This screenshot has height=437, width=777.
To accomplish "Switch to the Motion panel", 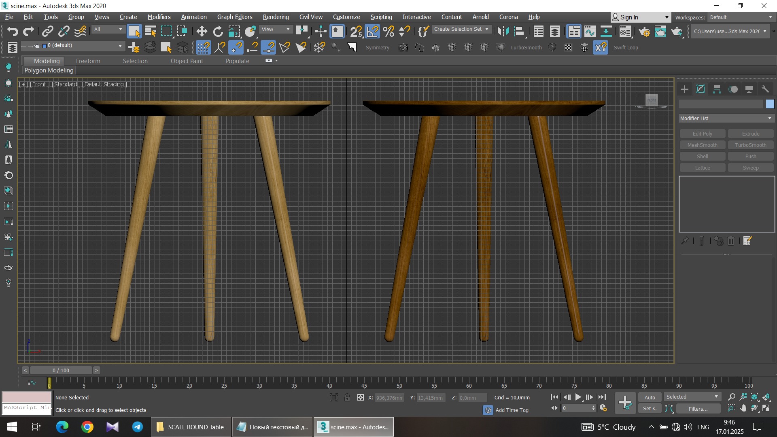I will [x=733, y=89].
